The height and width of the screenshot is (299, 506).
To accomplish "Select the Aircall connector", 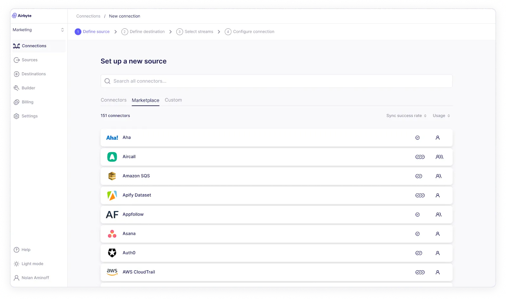I will tap(276, 157).
